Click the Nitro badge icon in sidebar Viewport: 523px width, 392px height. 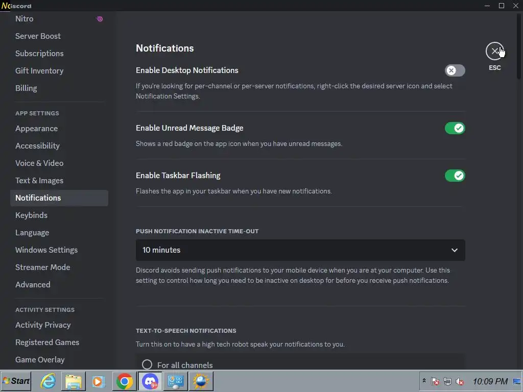click(100, 19)
